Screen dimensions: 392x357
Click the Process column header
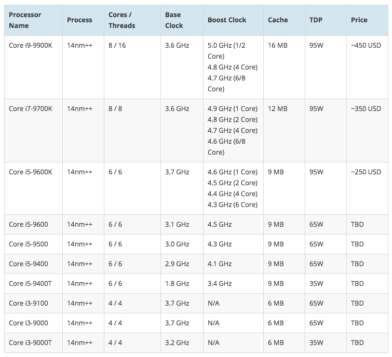tap(79, 20)
